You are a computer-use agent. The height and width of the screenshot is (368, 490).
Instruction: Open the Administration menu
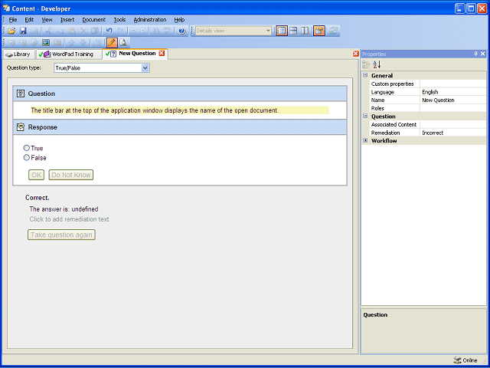[150, 19]
